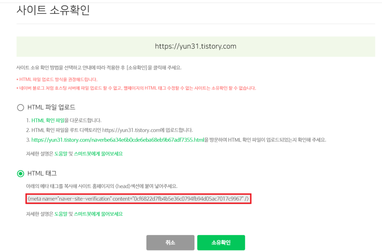Screen dimensions: 382x251
Task: Click step 3 text 방문하여 HTML 확인 파일이 업로드되었는지
Action: 265,140
